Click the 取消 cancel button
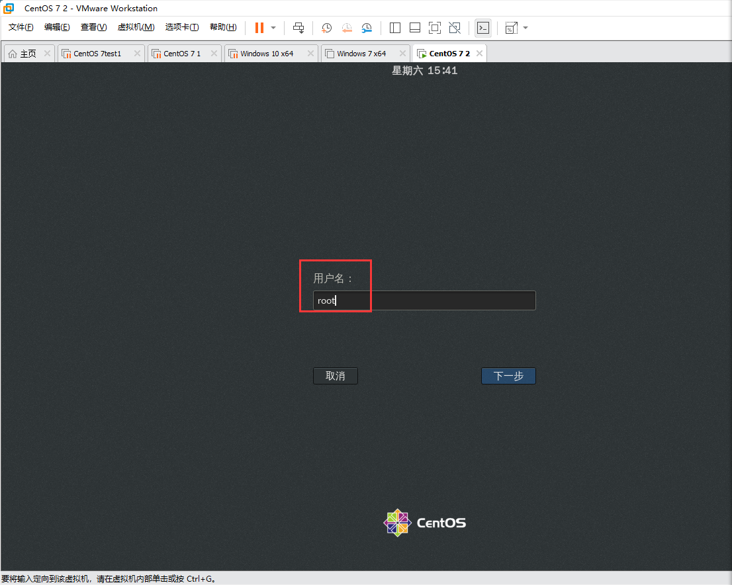The image size is (732, 585). pos(335,376)
